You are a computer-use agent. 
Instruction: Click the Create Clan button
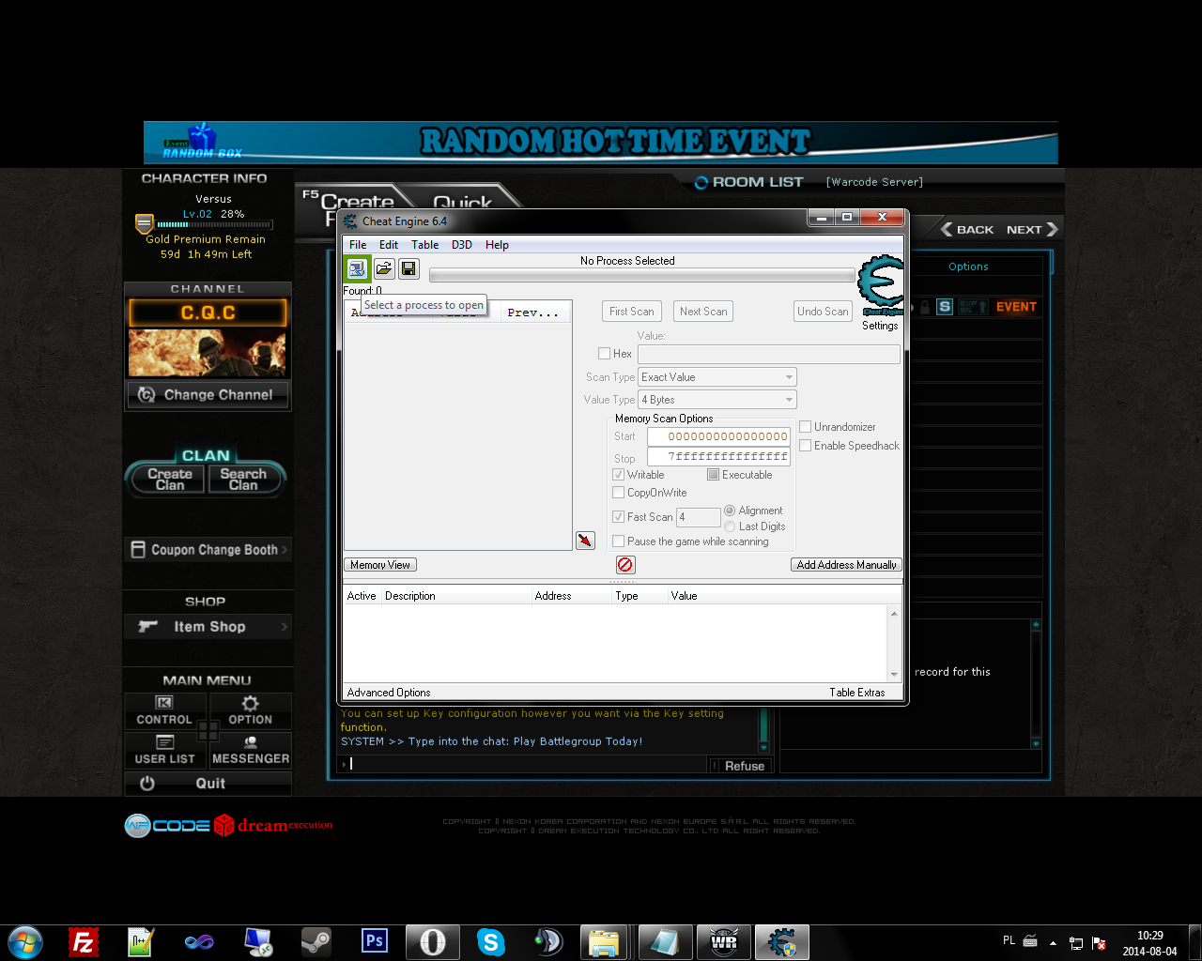(170, 480)
